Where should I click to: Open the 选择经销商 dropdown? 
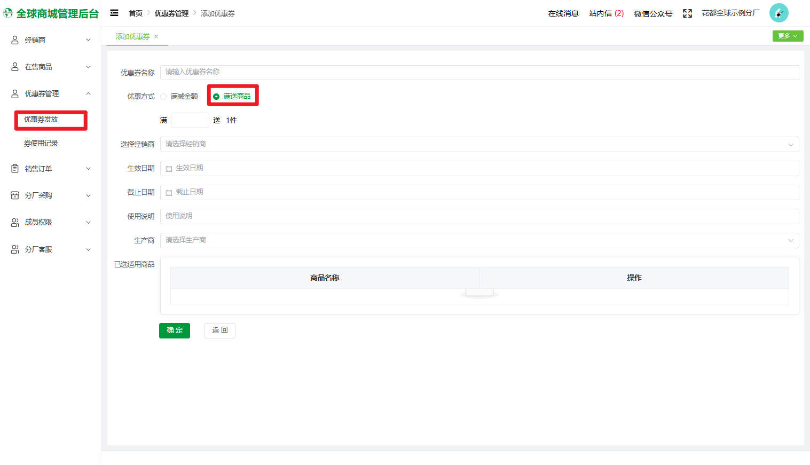point(479,144)
